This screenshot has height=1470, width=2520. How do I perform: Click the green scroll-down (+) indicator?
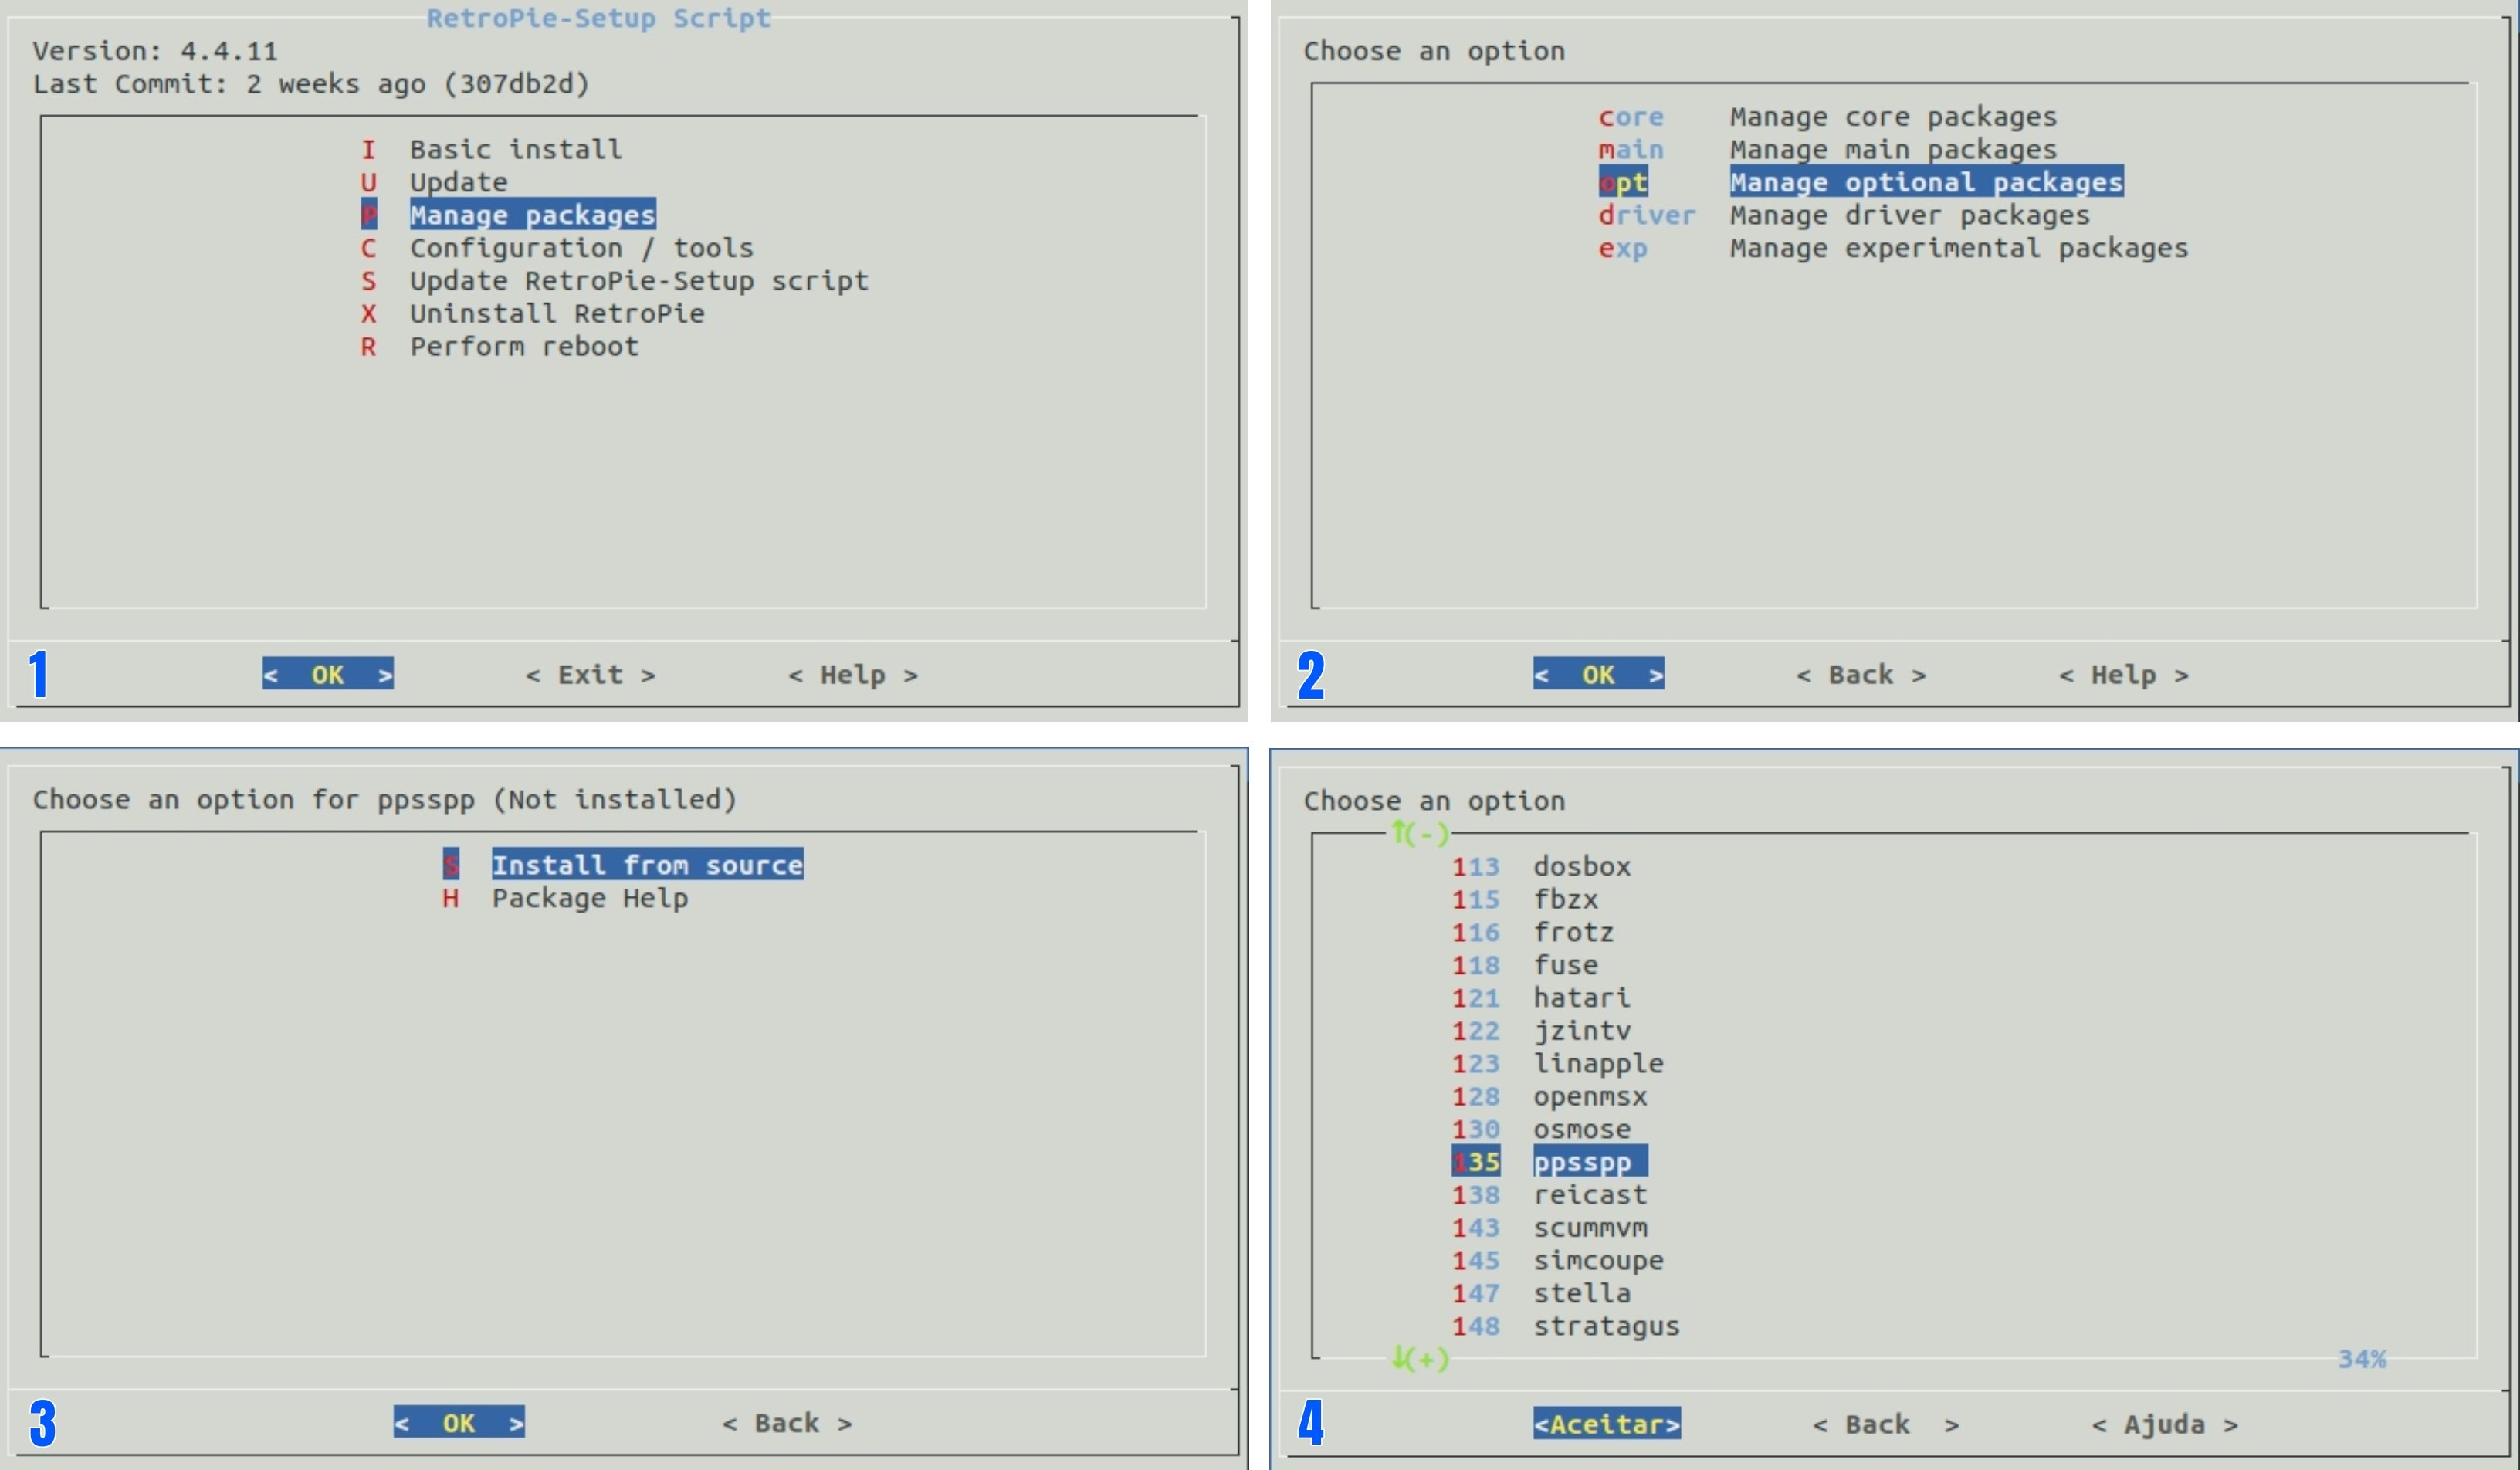tap(1419, 1359)
